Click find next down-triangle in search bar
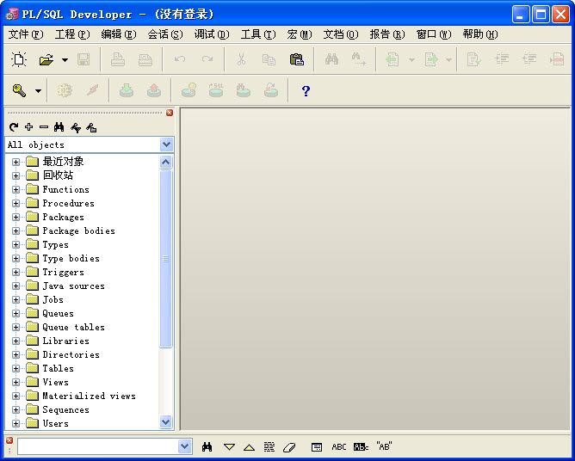This screenshot has width=575, height=461. [x=229, y=446]
